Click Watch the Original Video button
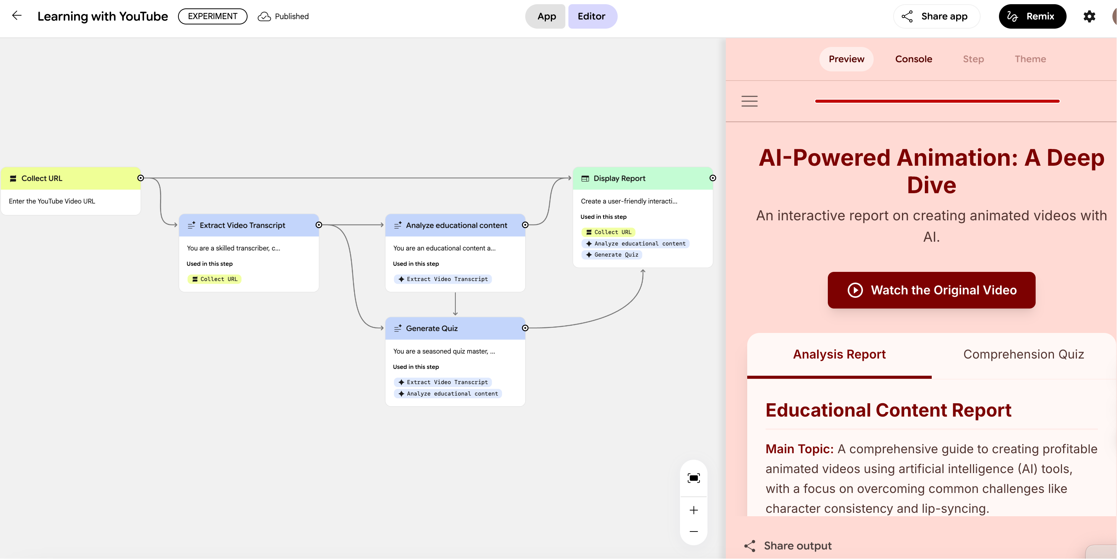This screenshot has height=559, width=1117. tap(931, 290)
